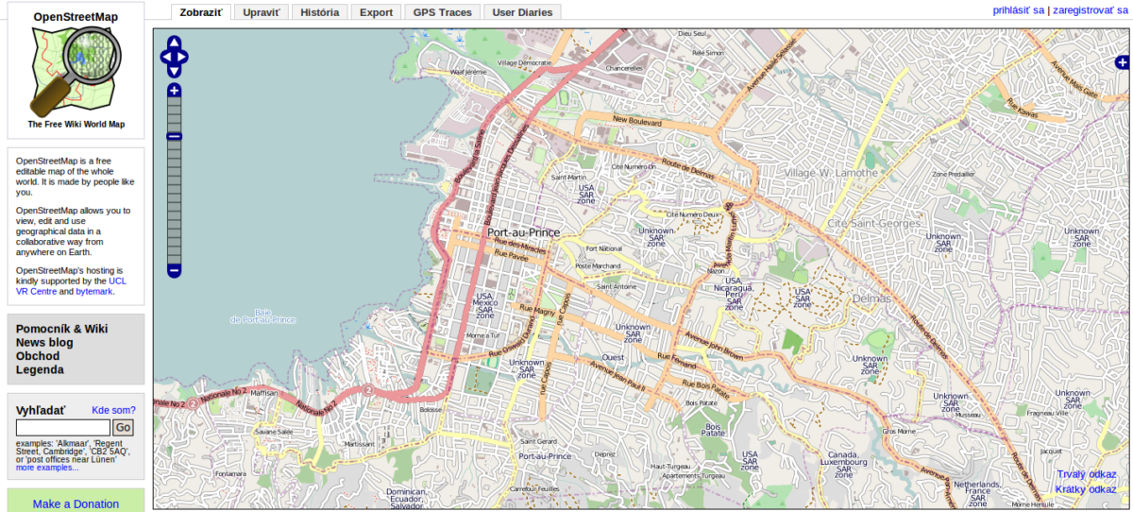This screenshot has height=512, width=1133.
Task: Click the Port-au-Prince city label on map
Action: pyautogui.click(x=523, y=232)
